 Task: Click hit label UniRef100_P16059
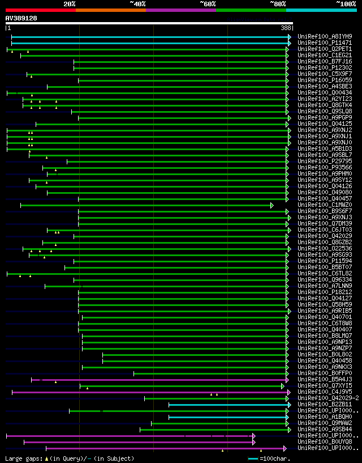coord(325,80)
